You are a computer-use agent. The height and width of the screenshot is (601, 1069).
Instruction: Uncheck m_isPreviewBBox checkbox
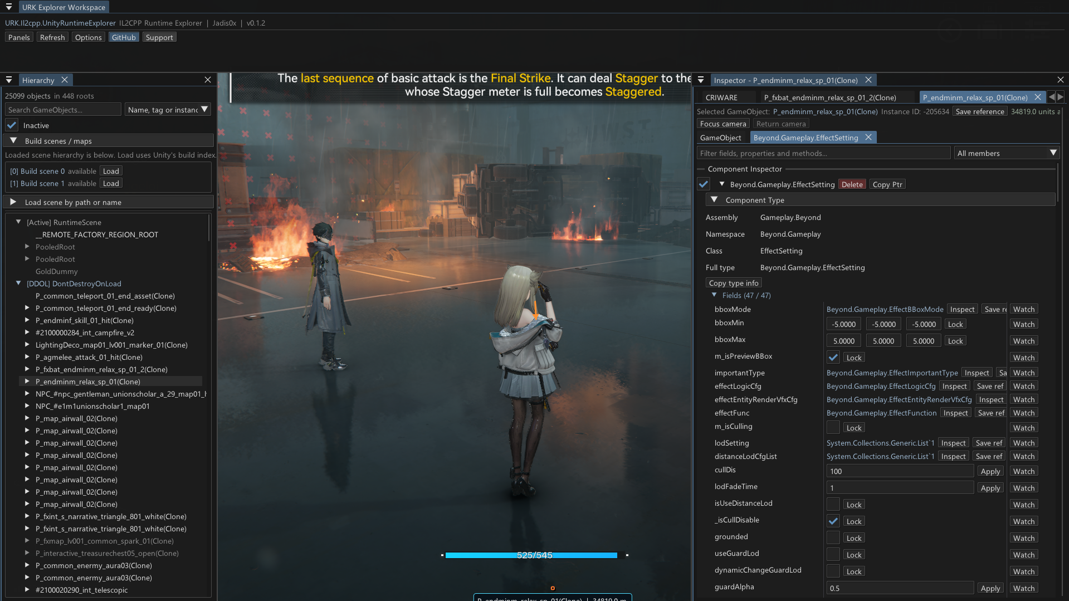pos(833,357)
